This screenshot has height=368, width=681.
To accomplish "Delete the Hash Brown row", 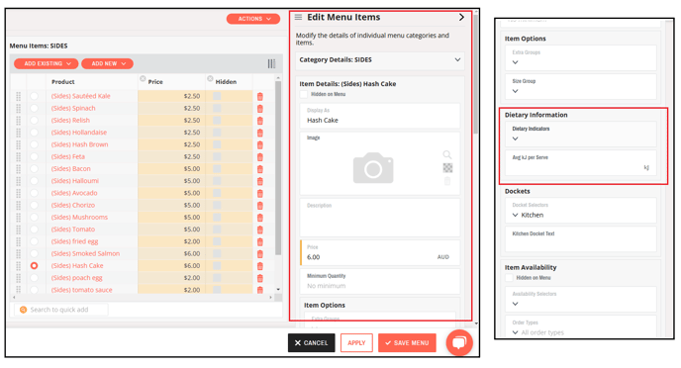I will tap(259, 145).
